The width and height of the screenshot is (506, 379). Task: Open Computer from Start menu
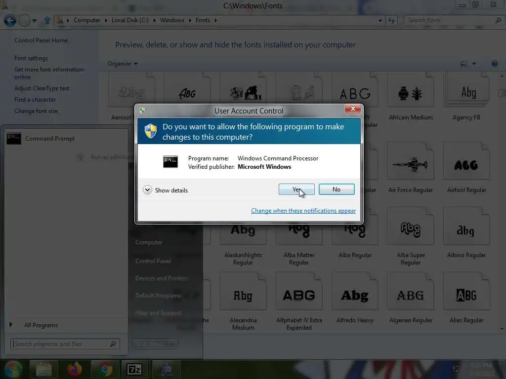[149, 242]
